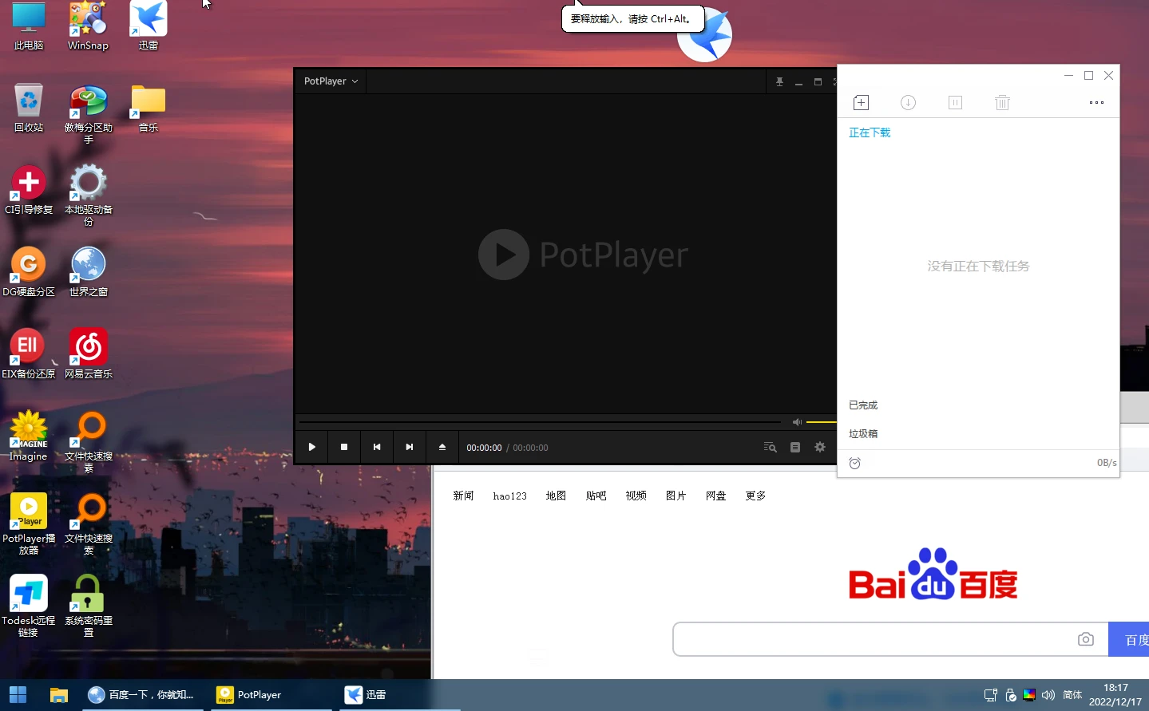This screenshot has height=711, width=1149.
Task: Select the 音乐 folder on desktop
Action: pyautogui.click(x=149, y=108)
